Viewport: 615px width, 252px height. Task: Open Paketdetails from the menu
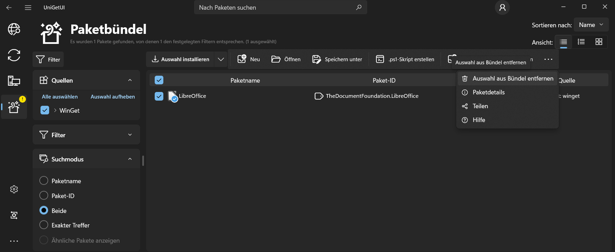click(x=507, y=92)
